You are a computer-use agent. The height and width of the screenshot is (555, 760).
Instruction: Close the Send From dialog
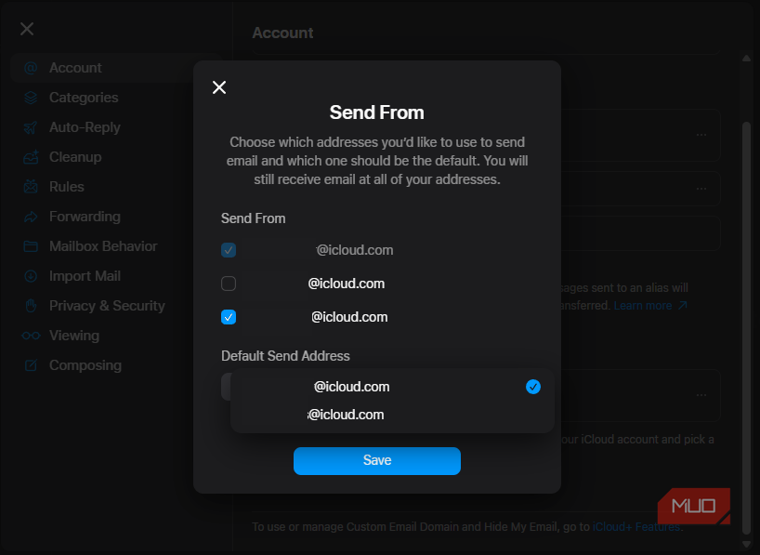[219, 87]
